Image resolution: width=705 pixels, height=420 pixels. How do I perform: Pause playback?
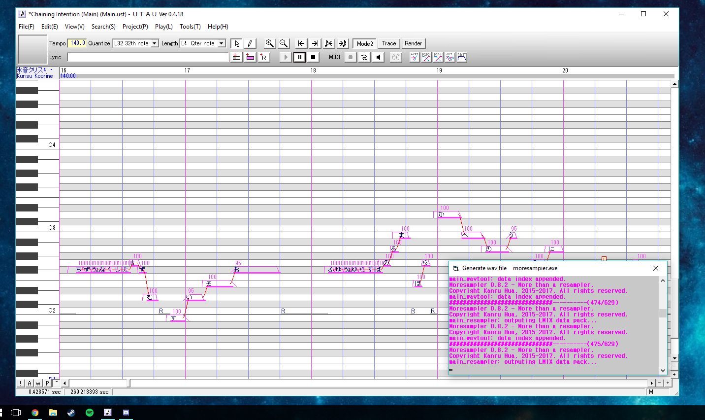299,57
